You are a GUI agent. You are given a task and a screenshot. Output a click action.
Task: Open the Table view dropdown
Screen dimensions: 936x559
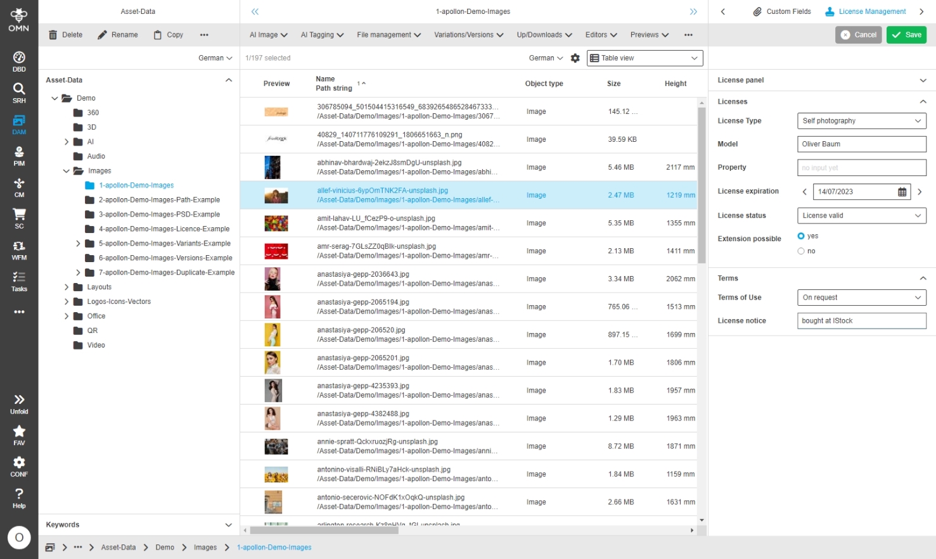(x=644, y=58)
